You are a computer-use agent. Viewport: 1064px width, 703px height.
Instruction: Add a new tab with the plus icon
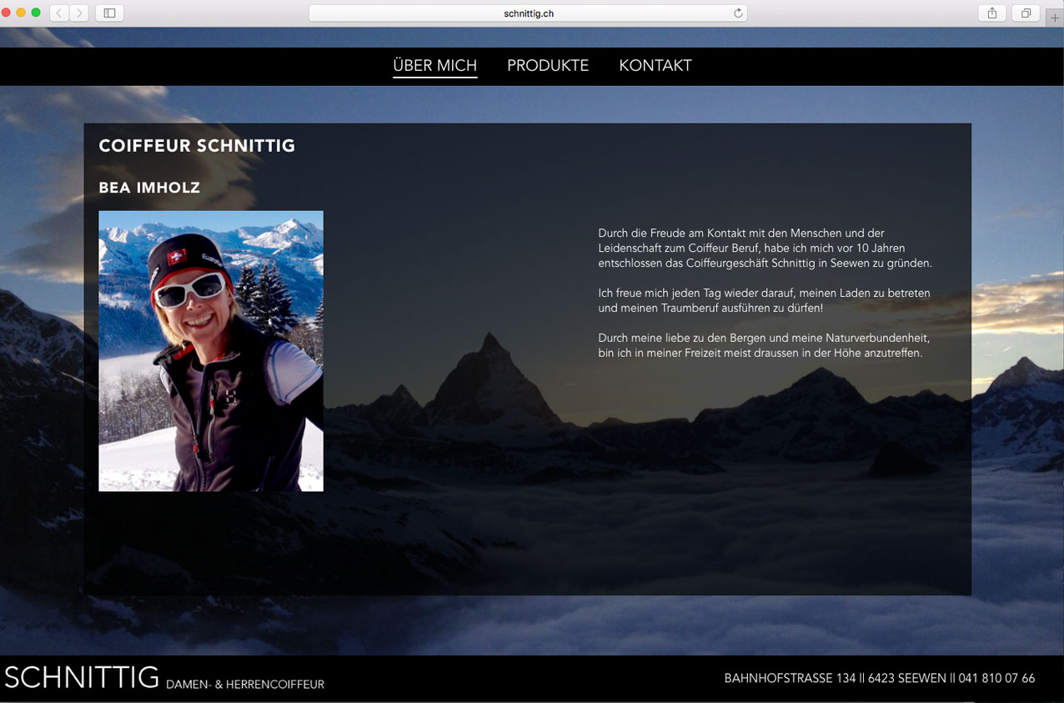coord(1055,18)
